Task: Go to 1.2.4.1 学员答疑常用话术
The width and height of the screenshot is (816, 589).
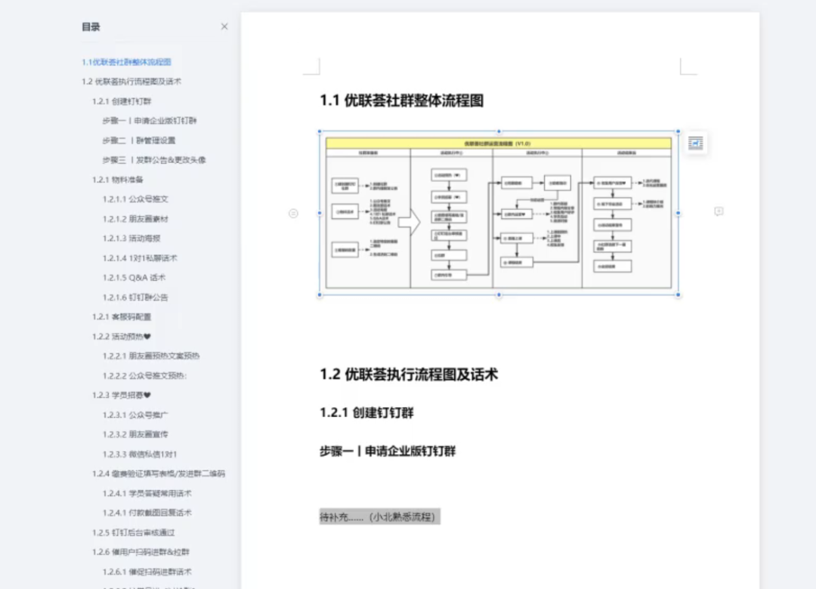Action: [x=147, y=494]
